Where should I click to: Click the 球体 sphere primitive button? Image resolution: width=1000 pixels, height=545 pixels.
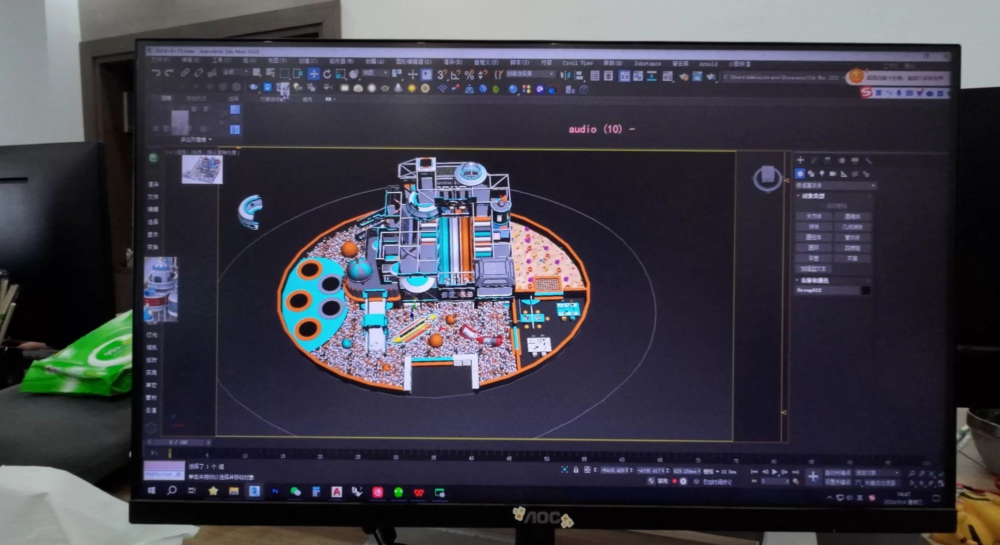814,227
